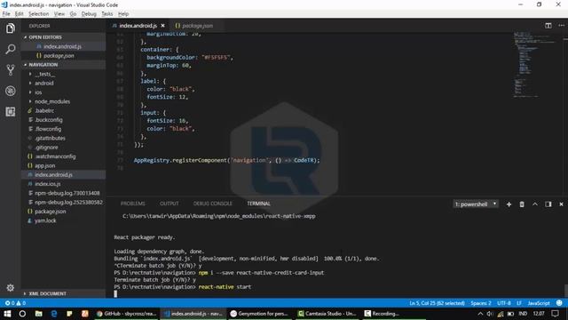Open the app.json file

(x=44, y=165)
